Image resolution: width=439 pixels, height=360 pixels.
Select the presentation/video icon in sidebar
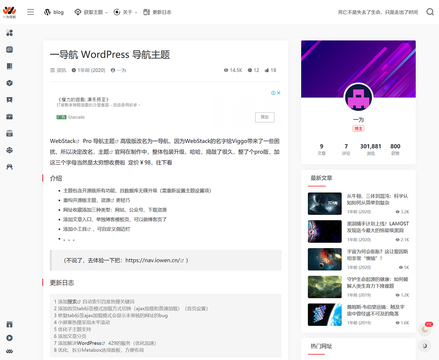[9, 100]
